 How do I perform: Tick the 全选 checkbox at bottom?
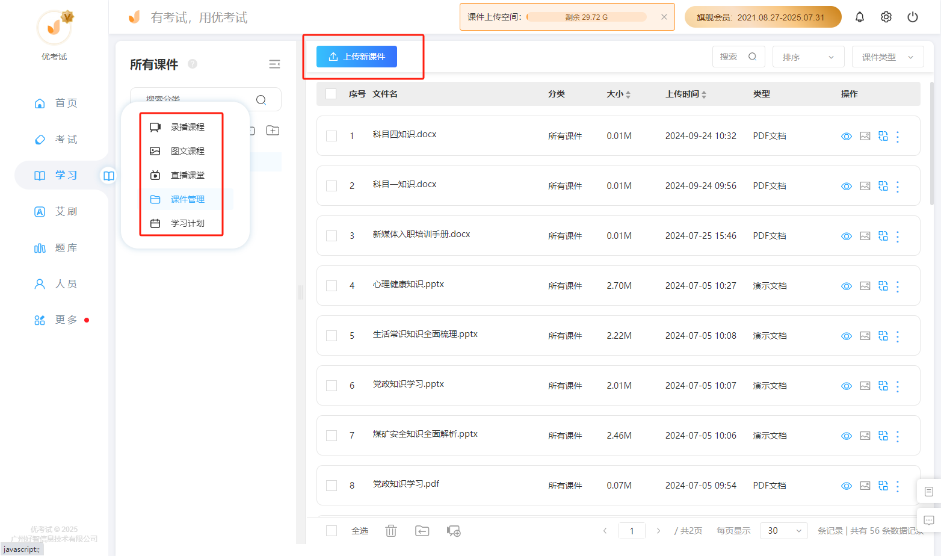click(x=332, y=531)
